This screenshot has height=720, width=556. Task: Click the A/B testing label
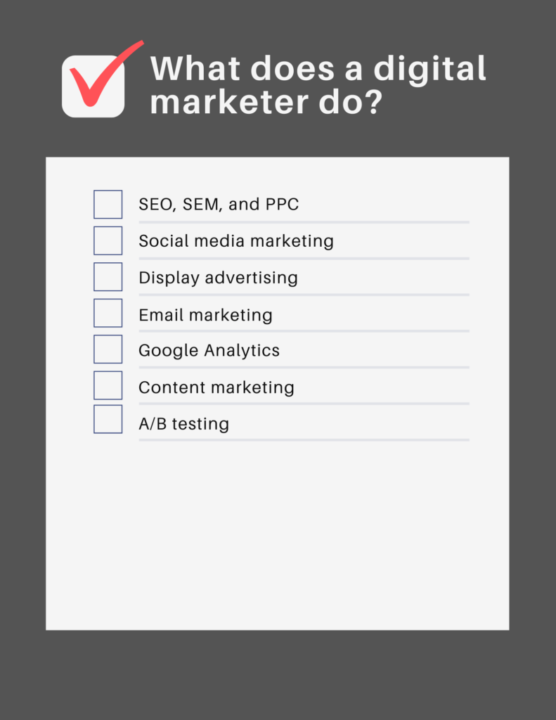point(183,424)
